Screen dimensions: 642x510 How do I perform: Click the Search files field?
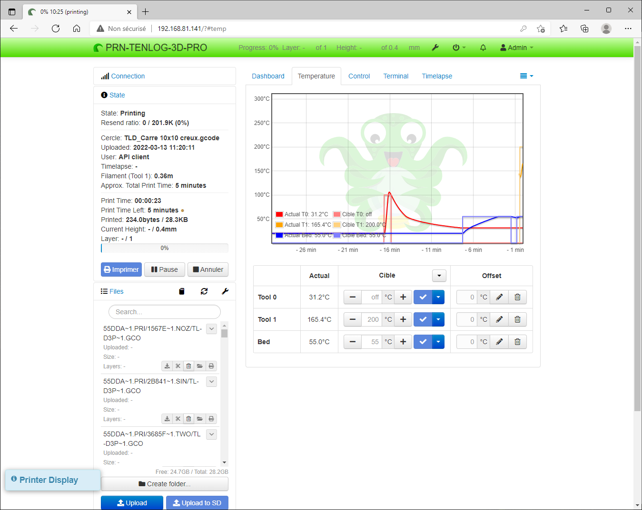tap(165, 312)
